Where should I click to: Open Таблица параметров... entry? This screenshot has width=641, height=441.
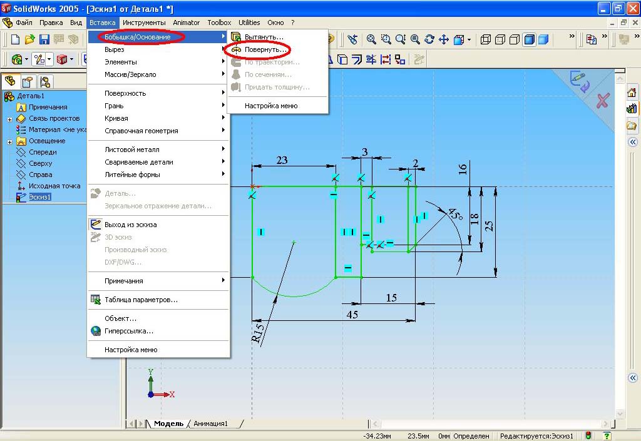point(157,300)
